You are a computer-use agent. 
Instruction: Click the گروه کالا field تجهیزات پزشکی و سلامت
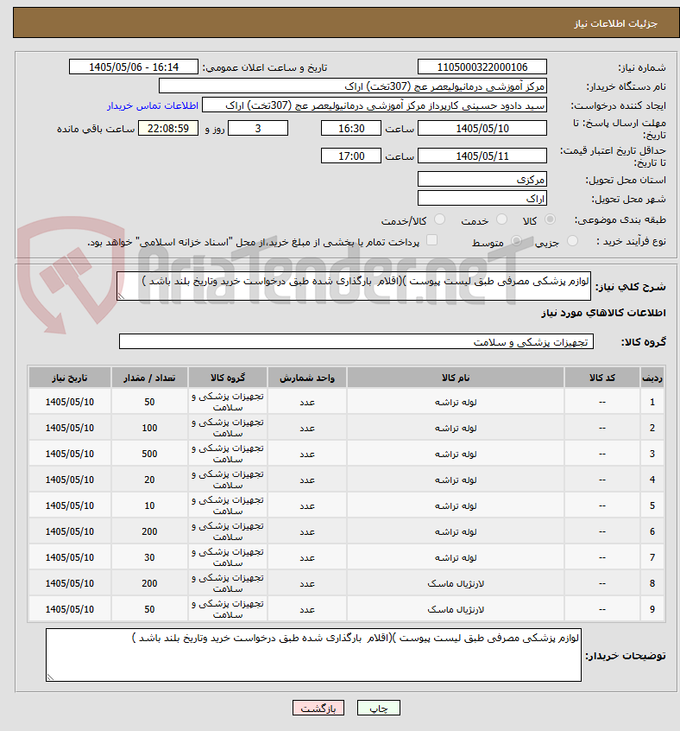coord(356,341)
